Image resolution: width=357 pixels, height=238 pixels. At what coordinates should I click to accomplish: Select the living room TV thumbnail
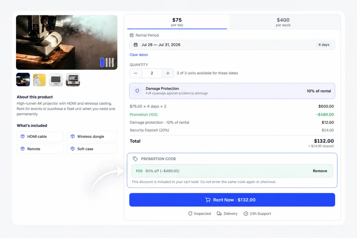[73, 80]
